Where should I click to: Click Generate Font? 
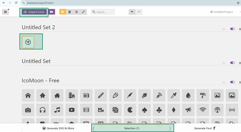point(205,128)
